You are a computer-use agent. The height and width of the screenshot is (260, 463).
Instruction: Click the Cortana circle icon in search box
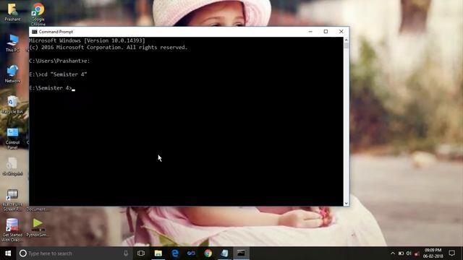(x=22, y=253)
